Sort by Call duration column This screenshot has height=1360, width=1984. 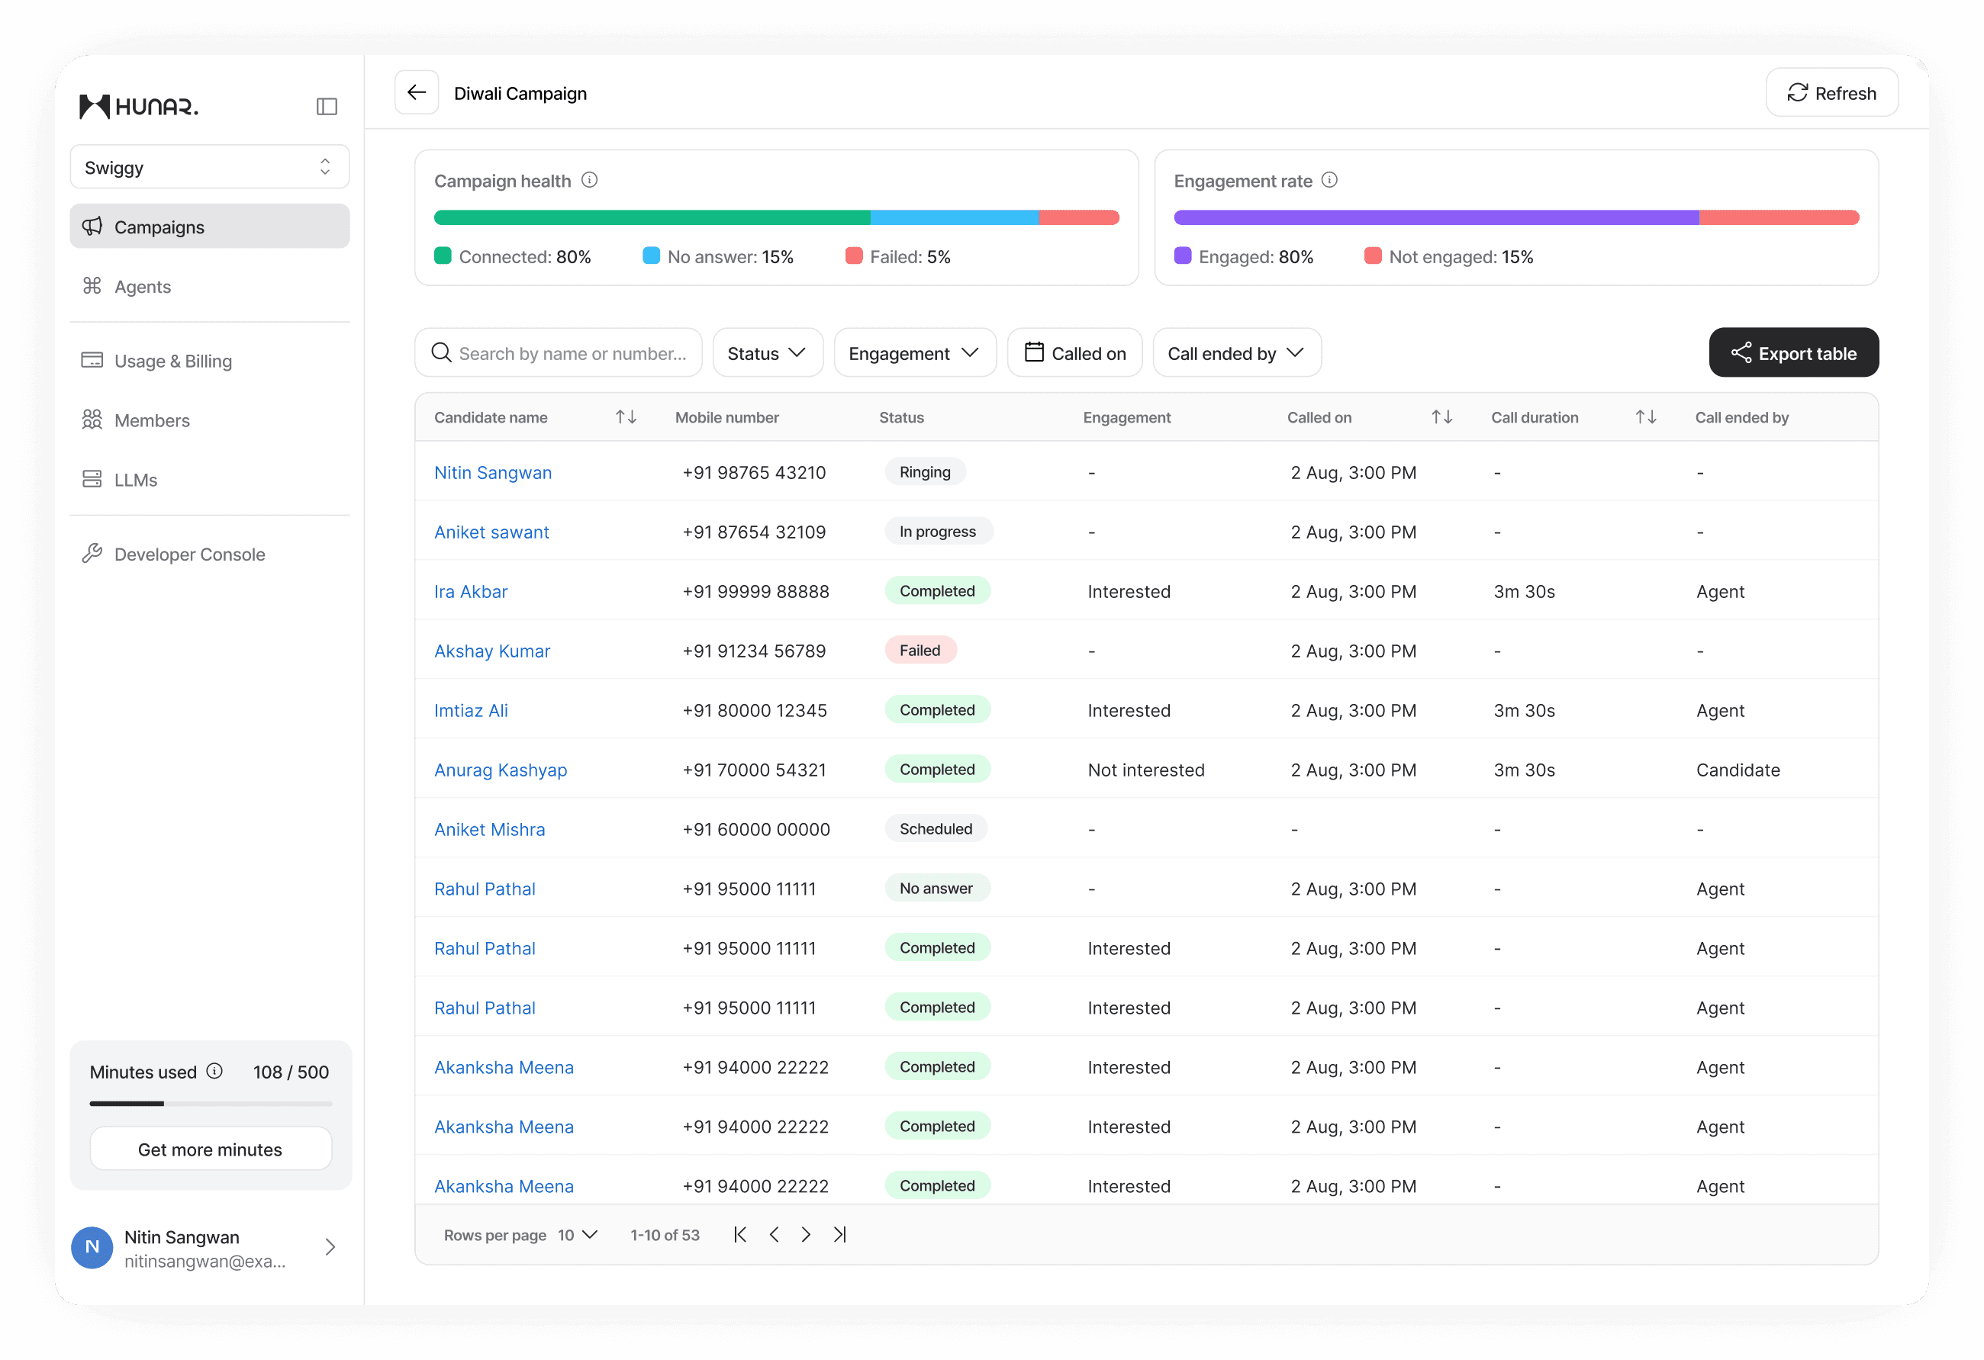(x=1645, y=417)
